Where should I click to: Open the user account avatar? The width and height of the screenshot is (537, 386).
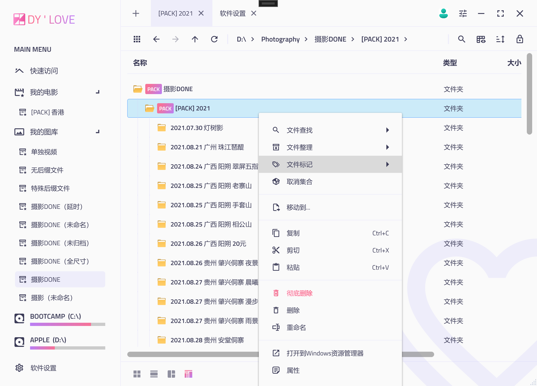coord(444,13)
